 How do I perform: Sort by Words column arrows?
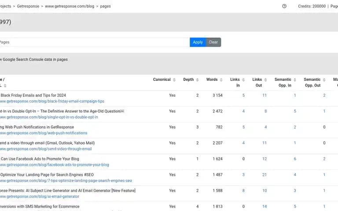coord(221,80)
